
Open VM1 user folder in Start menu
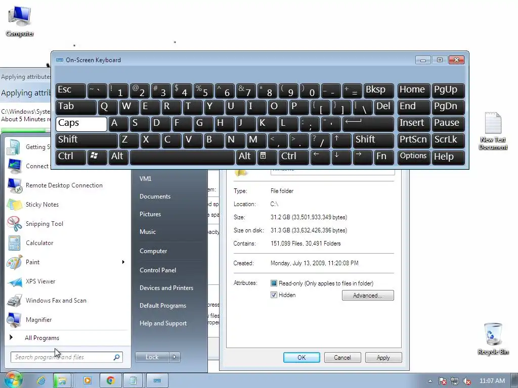145,179
